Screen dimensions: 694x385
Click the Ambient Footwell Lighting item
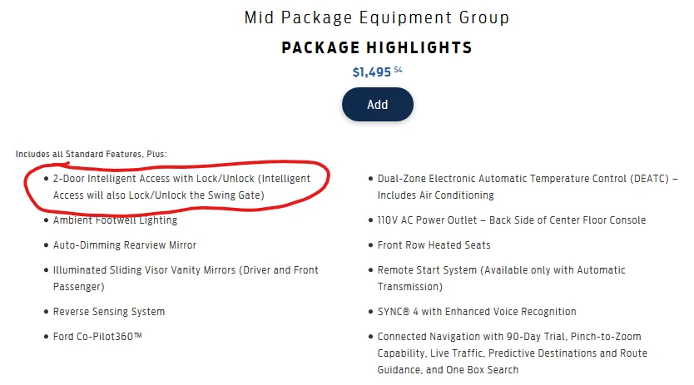(115, 220)
